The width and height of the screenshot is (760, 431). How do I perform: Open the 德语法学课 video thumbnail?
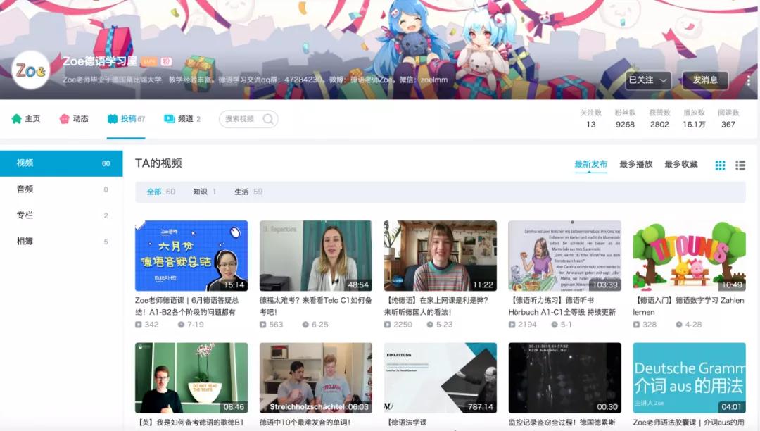pyautogui.click(x=441, y=377)
